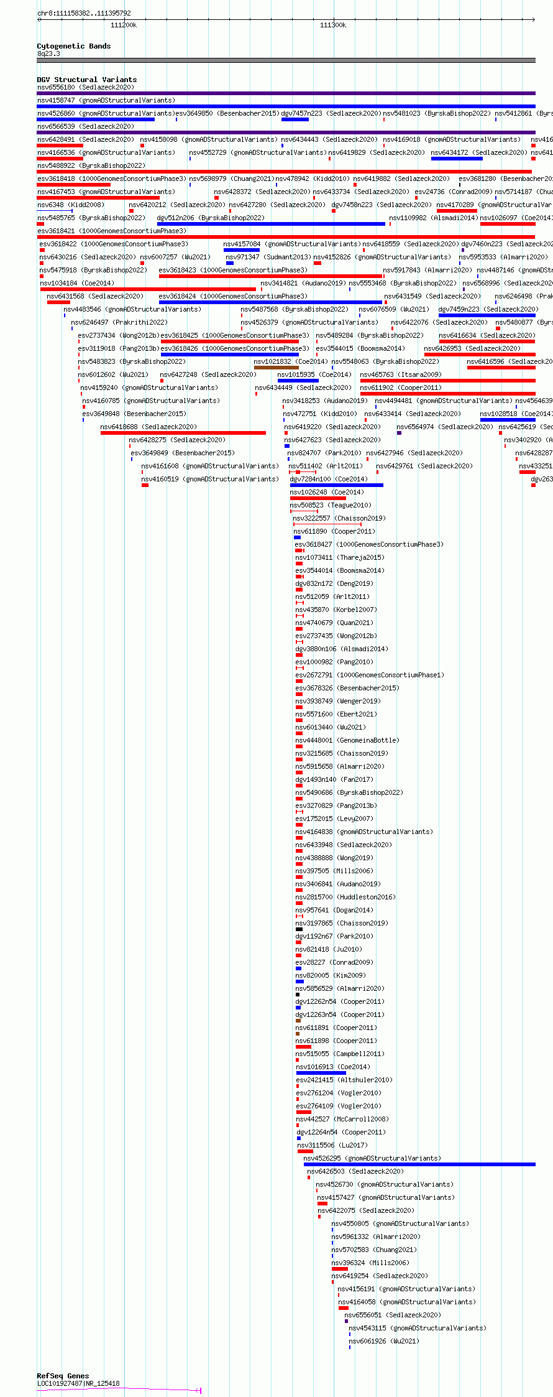Open variant nsv4550805 (gnomADStructuralVariants)
This screenshot has width=553, height=1397.
click(400, 1223)
